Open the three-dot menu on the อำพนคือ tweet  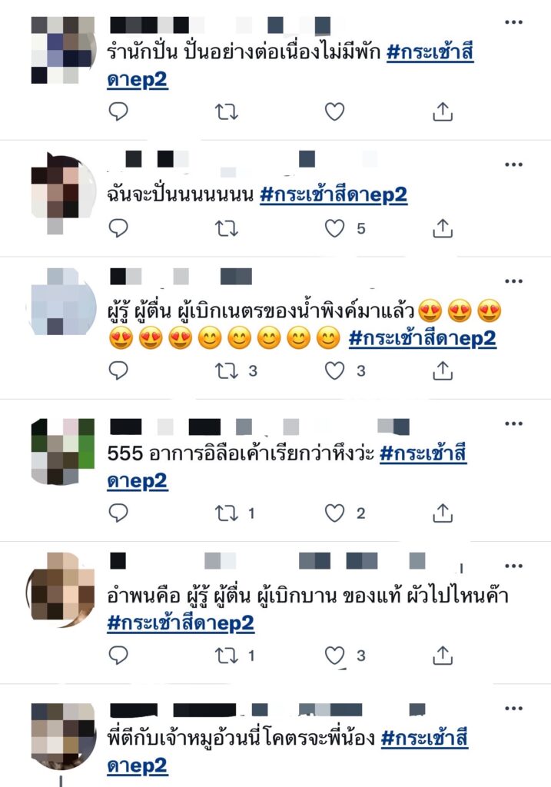click(x=514, y=566)
